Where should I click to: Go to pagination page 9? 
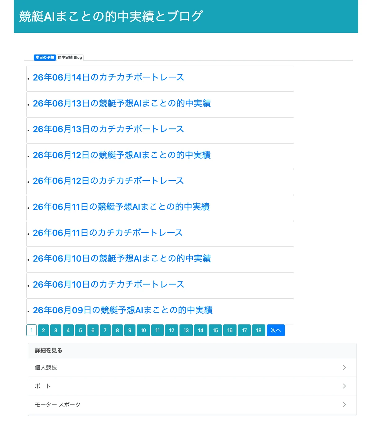pyautogui.click(x=130, y=330)
